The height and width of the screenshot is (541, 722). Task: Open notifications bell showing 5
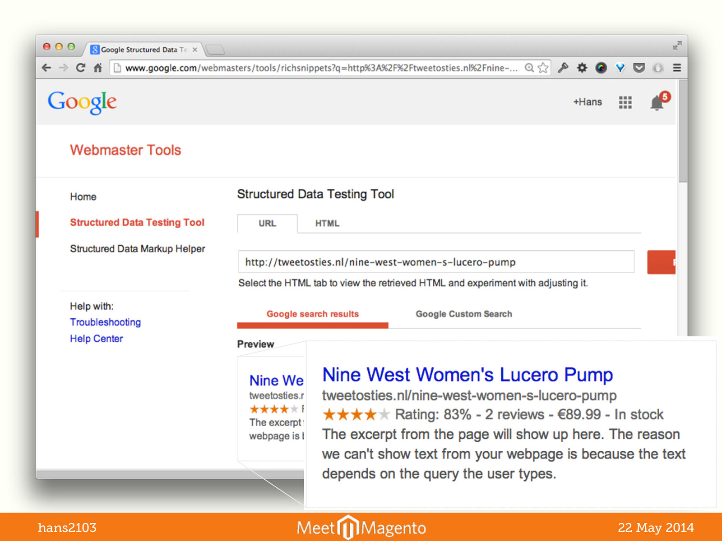point(659,101)
